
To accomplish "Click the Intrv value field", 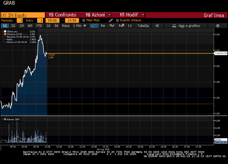I will [40, 20].
